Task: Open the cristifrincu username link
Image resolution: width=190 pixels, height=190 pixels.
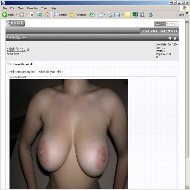Action: pyautogui.click(x=16, y=49)
